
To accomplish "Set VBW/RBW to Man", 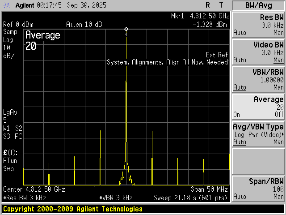I will click(278, 87).
